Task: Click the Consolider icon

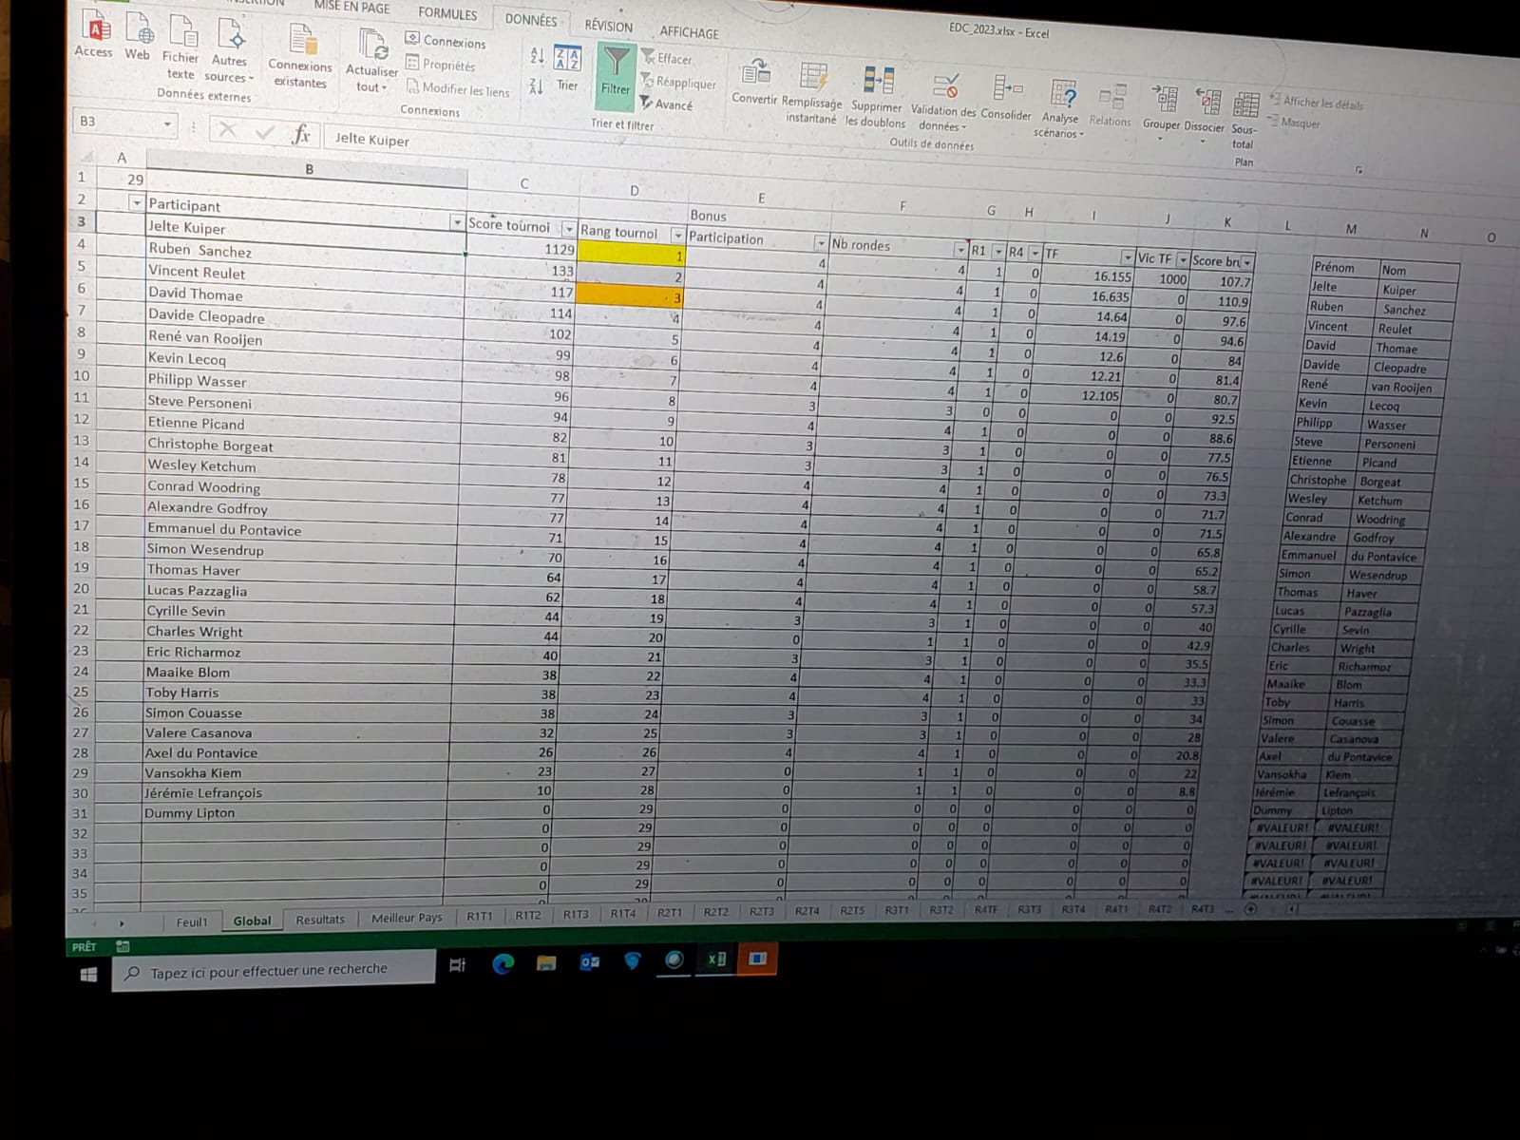Action: point(1006,89)
